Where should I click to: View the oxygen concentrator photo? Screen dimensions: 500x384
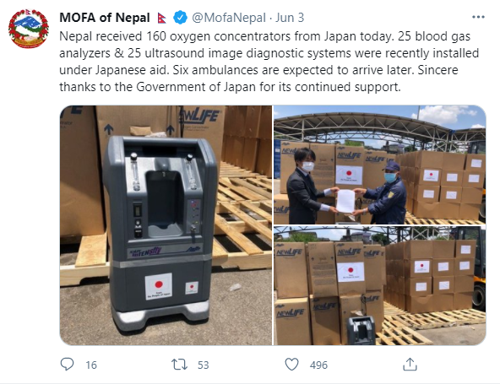[166, 225]
